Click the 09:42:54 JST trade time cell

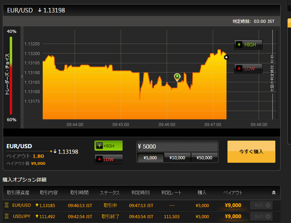(80, 216)
